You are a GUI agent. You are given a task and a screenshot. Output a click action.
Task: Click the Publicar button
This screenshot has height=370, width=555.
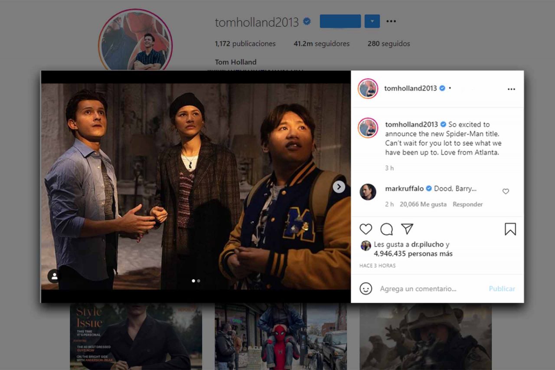[x=502, y=288]
